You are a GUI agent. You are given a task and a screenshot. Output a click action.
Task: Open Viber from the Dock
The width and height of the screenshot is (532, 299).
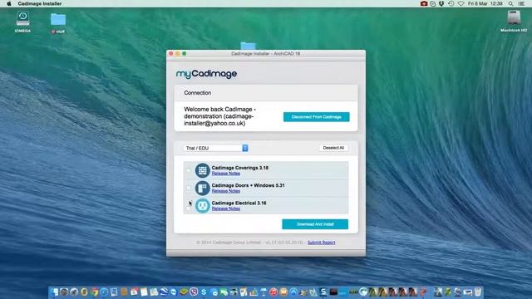[x=194, y=292]
